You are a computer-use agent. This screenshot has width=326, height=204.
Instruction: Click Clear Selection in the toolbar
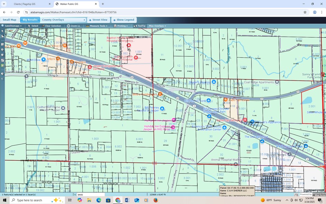point(51,26)
